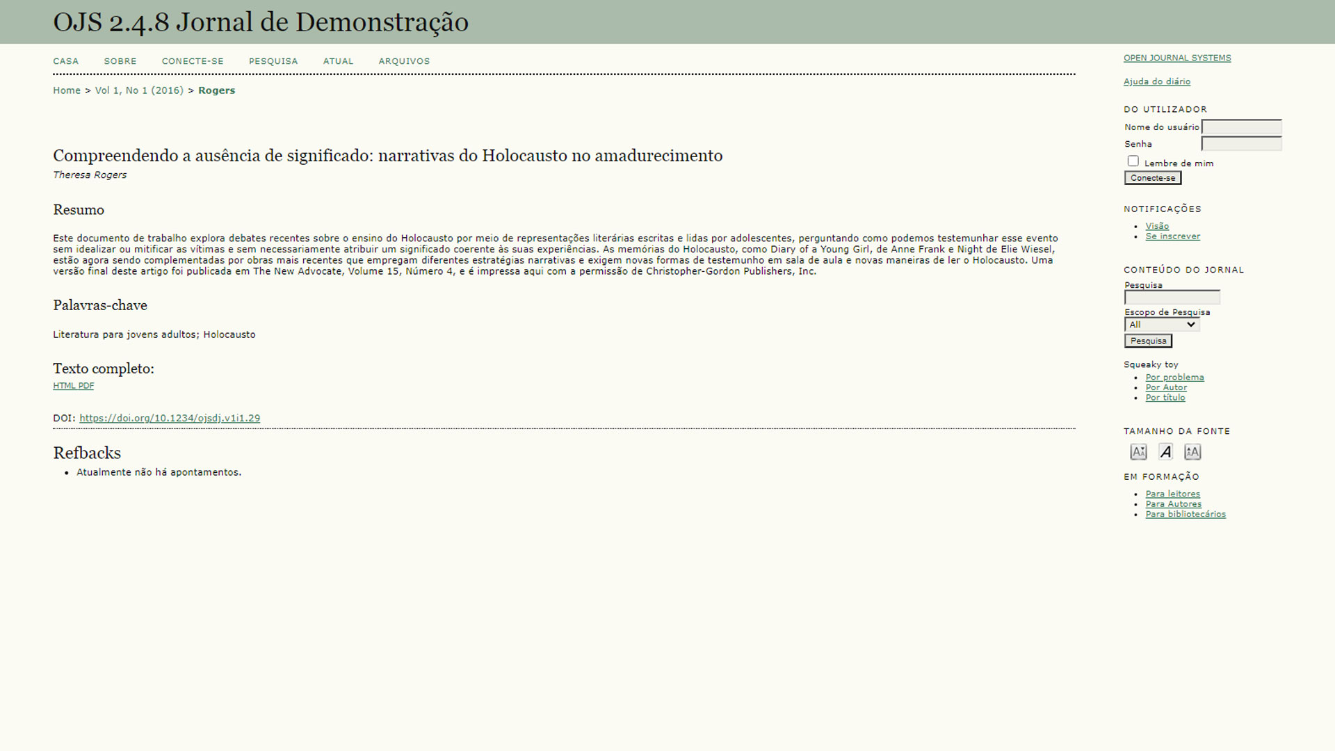Click 'Atualmente não há apontamentos.' text
Viewport: 1335px width, 751px height.
(x=159, y=473)
